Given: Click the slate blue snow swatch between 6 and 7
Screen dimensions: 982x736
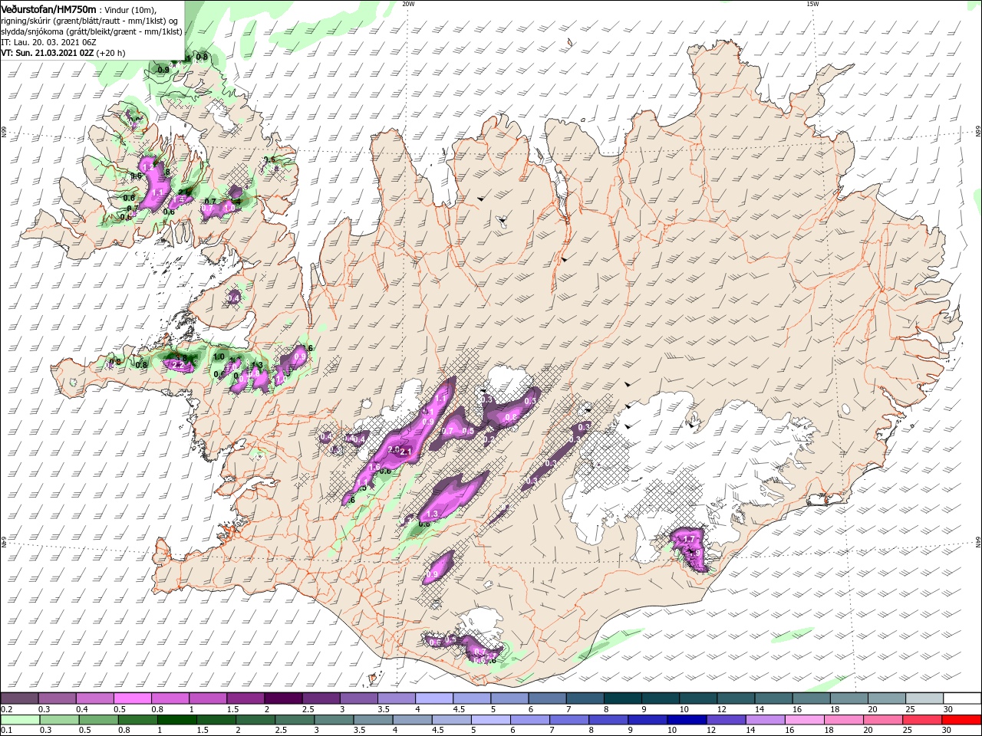Looking at the screenshot, I should [x=547, y=698].
